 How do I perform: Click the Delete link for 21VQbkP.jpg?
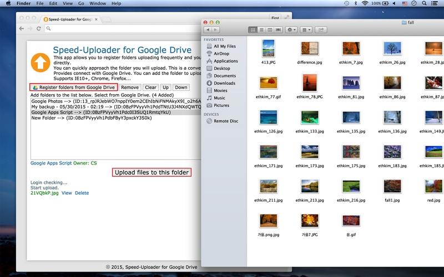tap(82, 193)
